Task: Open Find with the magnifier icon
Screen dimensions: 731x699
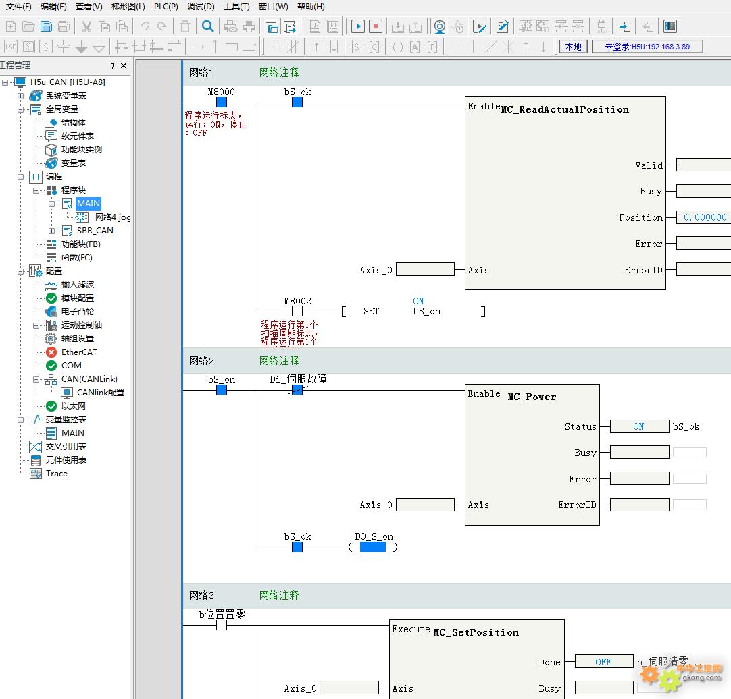Action: tap(207, 26)
